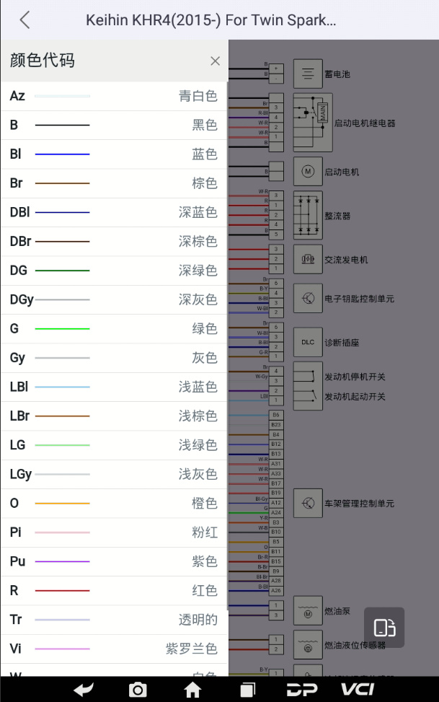Tap the 发动机起动开关 label
Image resolution: width=439 pixels, height=702 pixels.
click(355, 397)
